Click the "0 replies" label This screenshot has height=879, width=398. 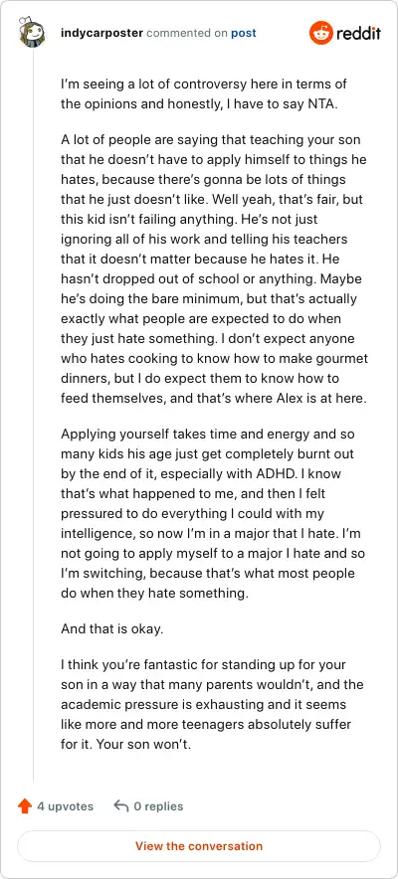click(x=158, y=806)
